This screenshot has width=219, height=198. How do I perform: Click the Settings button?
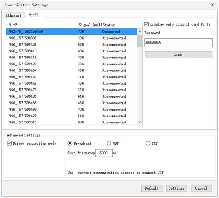tap(176, 188)
